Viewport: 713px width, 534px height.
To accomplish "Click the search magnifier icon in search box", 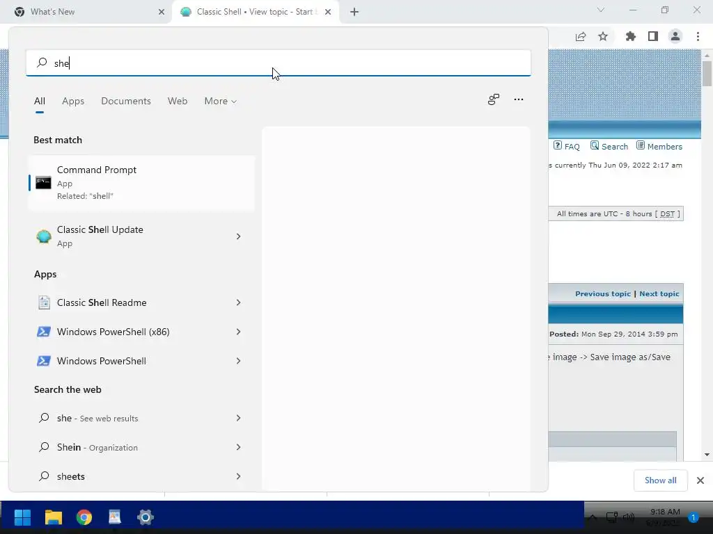I will pyautogui.click(x=42, y=63).
